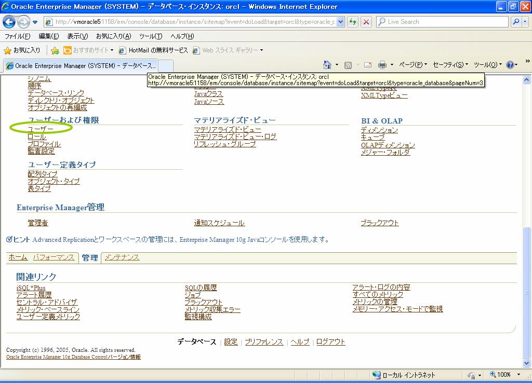Viewport: 532px width, 383px height.
Task: Open HotMail の無料サービス favorite link
Action: 153,50
